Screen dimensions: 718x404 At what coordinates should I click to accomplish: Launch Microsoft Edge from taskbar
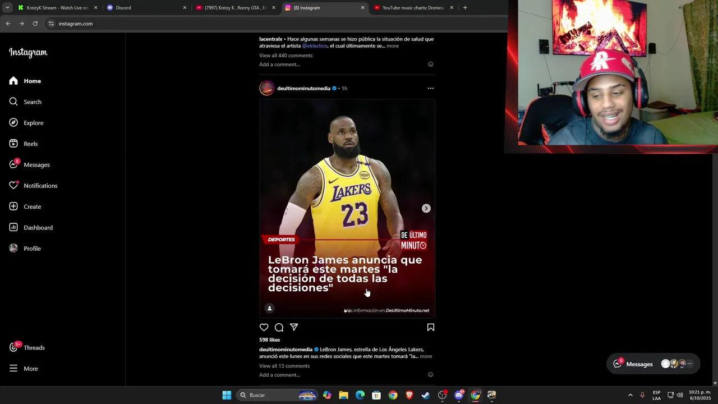coord(360,395)
